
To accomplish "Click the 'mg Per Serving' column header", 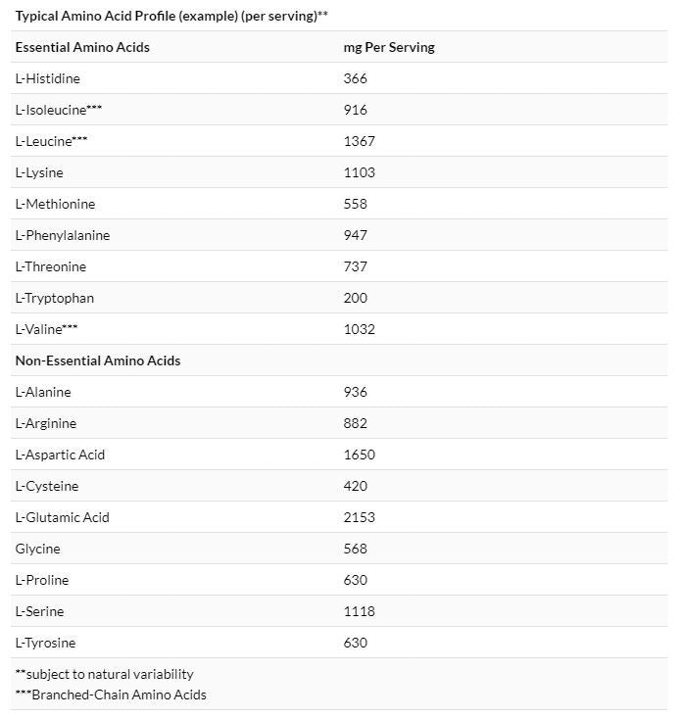I will [x=389, y=47].
